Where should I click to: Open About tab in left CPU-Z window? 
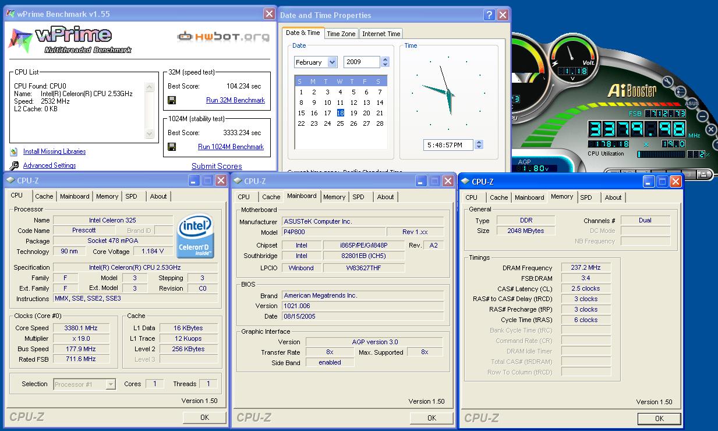coord(158,196)
